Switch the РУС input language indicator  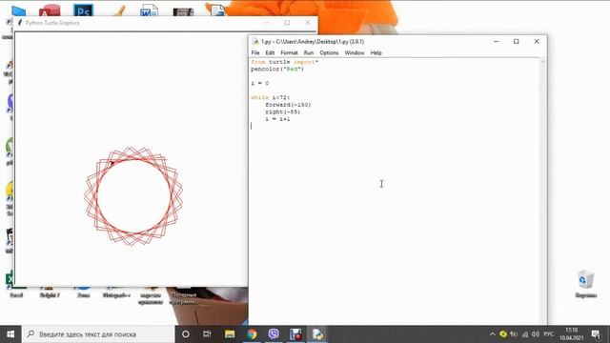click(x=549, y=334)
